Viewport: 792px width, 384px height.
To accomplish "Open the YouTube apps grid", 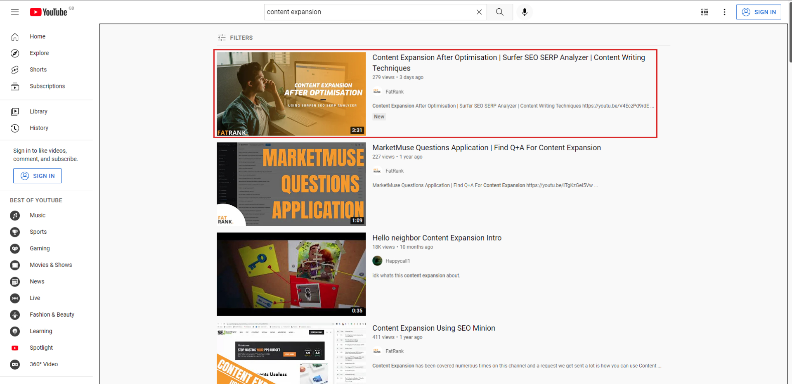I will 705,12.
